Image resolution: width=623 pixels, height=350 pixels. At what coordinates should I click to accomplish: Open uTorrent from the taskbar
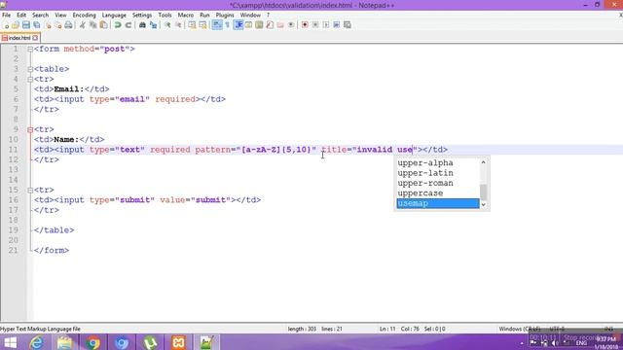[150, 342]
